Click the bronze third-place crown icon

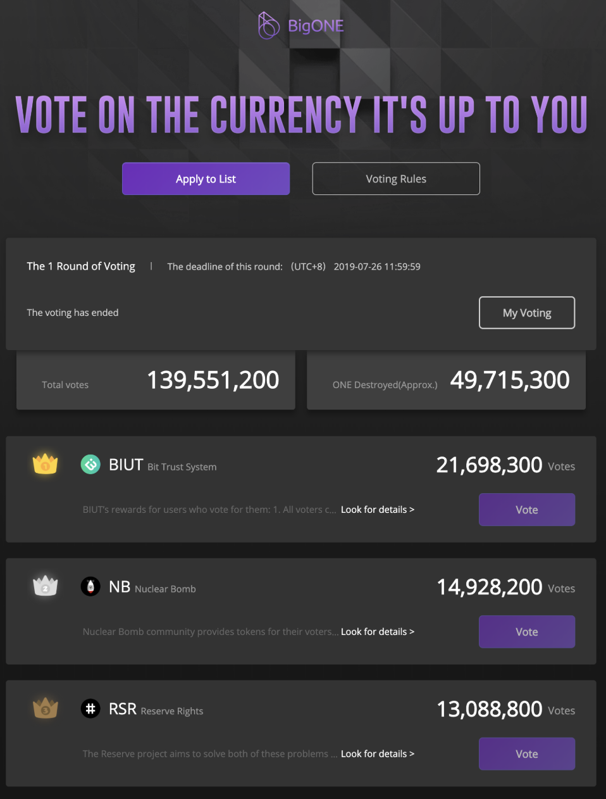(46, 708)
